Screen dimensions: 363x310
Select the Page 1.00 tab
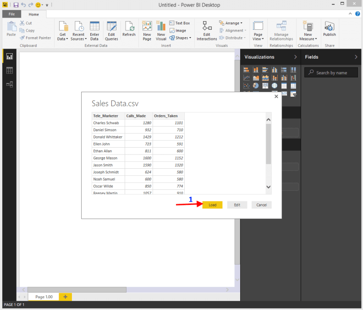click(44, 297)
